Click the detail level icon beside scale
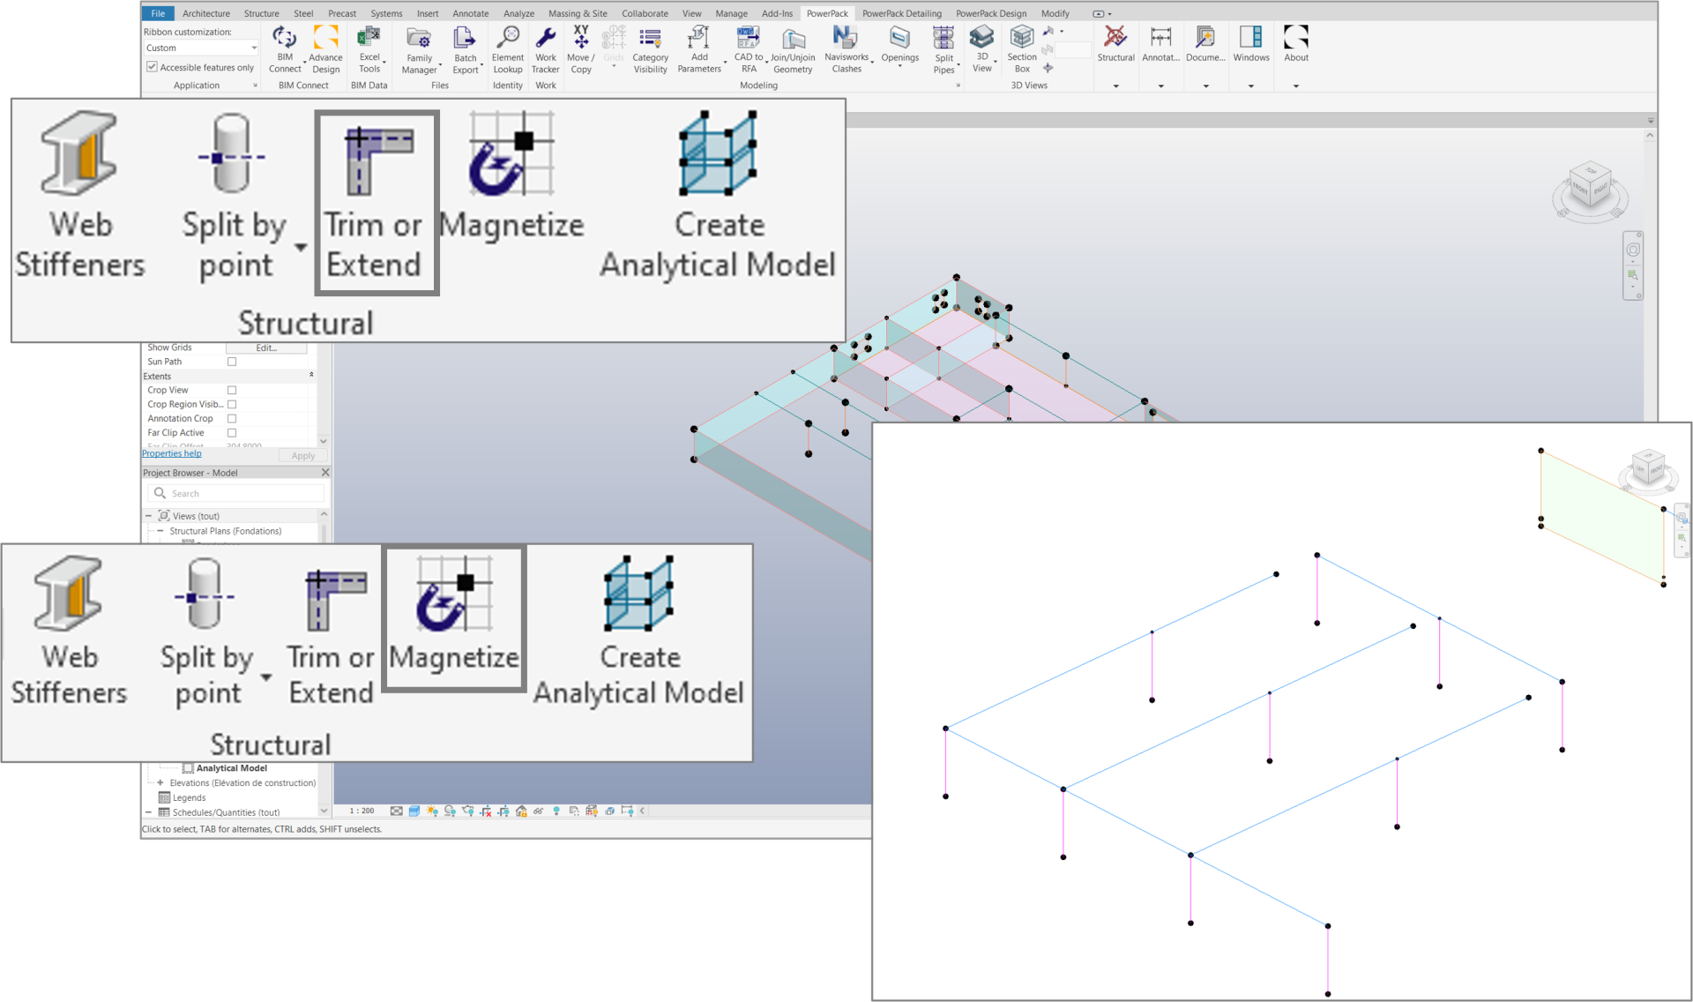This screenshot has height=1002, width=1693. pos(397,811)
